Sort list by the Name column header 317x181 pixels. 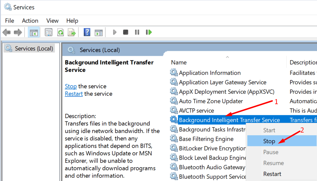179,62
